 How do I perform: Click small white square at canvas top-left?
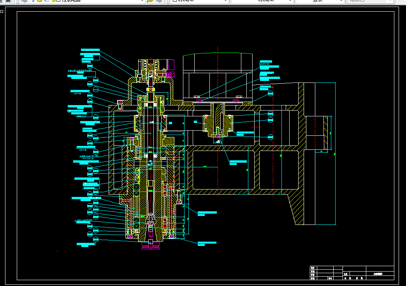point(2,11)
